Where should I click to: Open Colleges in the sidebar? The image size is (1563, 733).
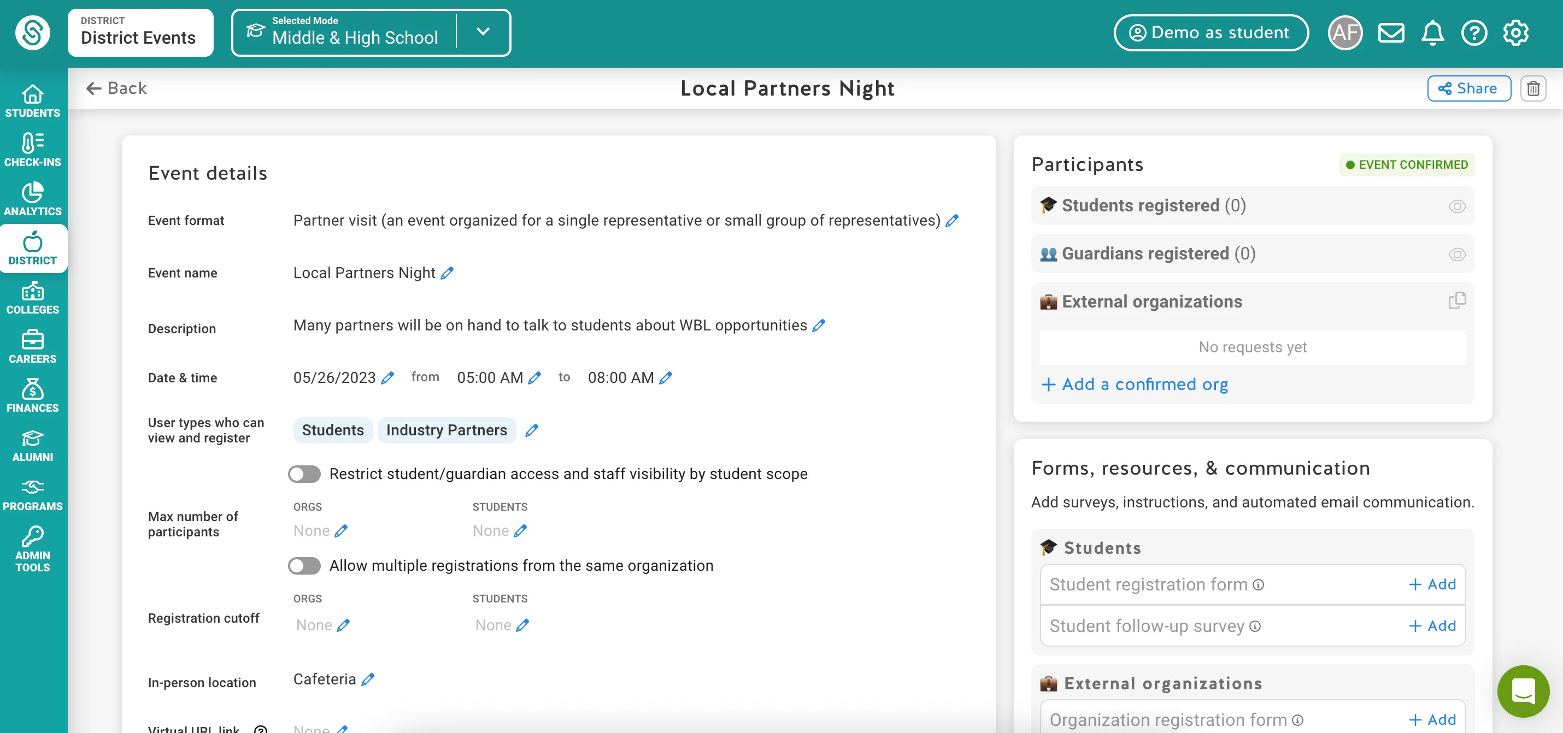pos(33,297)
